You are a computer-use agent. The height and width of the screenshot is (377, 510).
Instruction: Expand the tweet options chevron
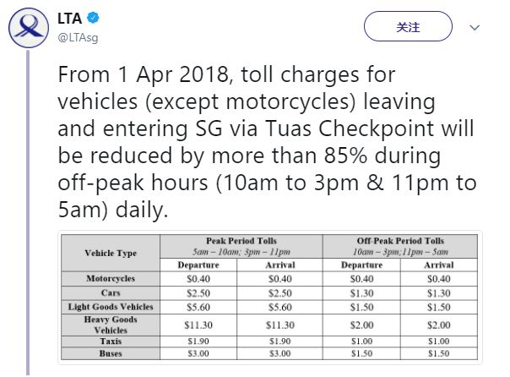click(x=475, y=27)
